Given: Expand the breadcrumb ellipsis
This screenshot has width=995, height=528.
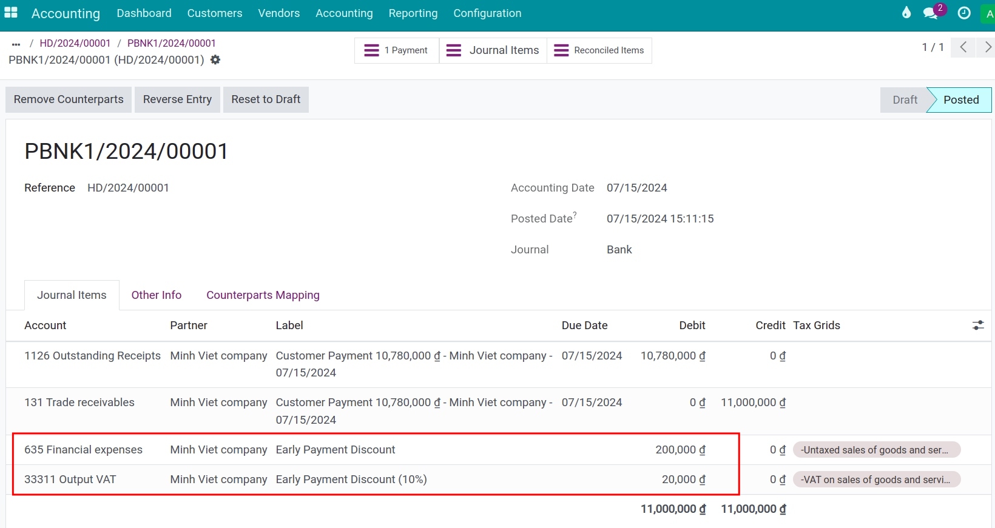Looking at the screenshot, I should tap(16, 44).
